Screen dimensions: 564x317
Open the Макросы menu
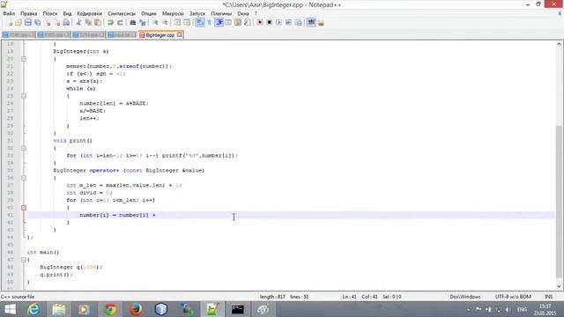[173, 13]
